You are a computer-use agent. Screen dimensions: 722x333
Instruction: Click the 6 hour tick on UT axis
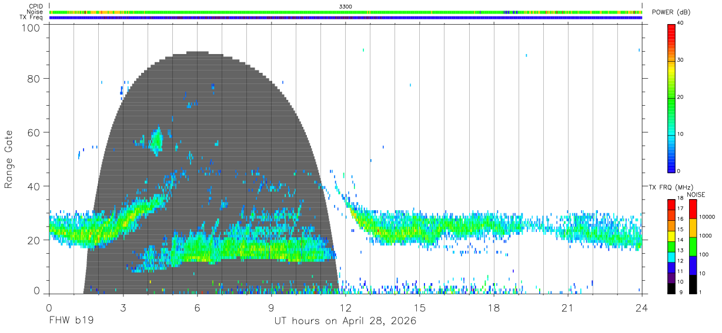pyautogui.click(x=197, y=308)
